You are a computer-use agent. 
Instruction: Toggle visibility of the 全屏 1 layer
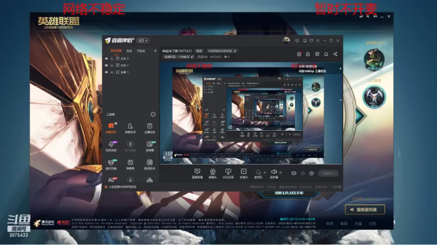coord(106,72)
